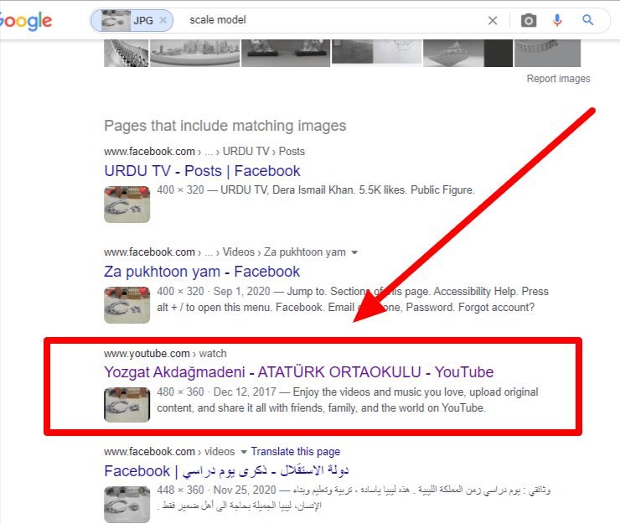Click thumbnail beside the Arabic Facebook result
Screen dimensions: 620x524
(x=127, y=503)
